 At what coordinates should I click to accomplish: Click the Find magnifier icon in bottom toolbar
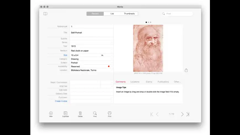[95, 113]
